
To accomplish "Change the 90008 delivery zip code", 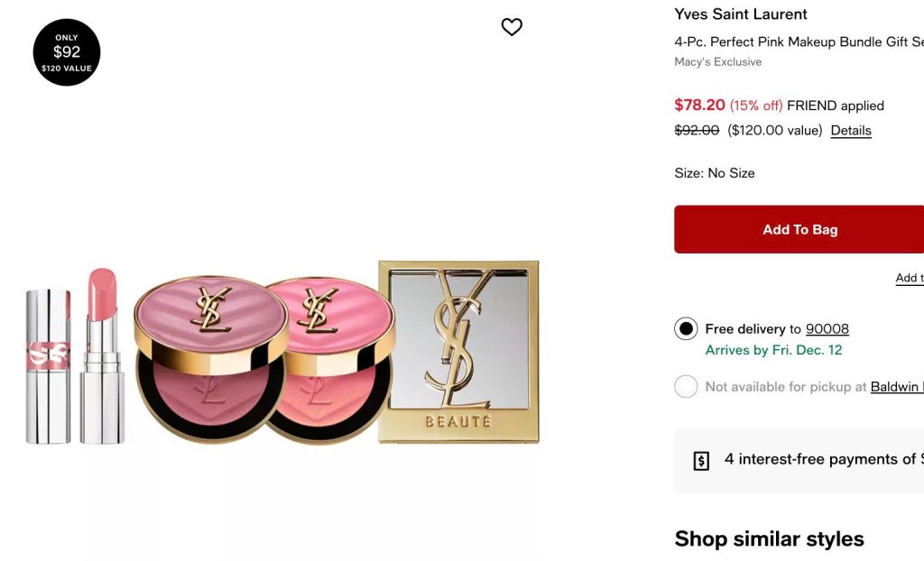I will coord(827,329).
